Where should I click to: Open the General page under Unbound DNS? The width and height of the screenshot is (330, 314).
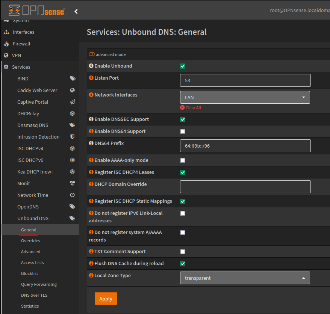coord(40,229)
